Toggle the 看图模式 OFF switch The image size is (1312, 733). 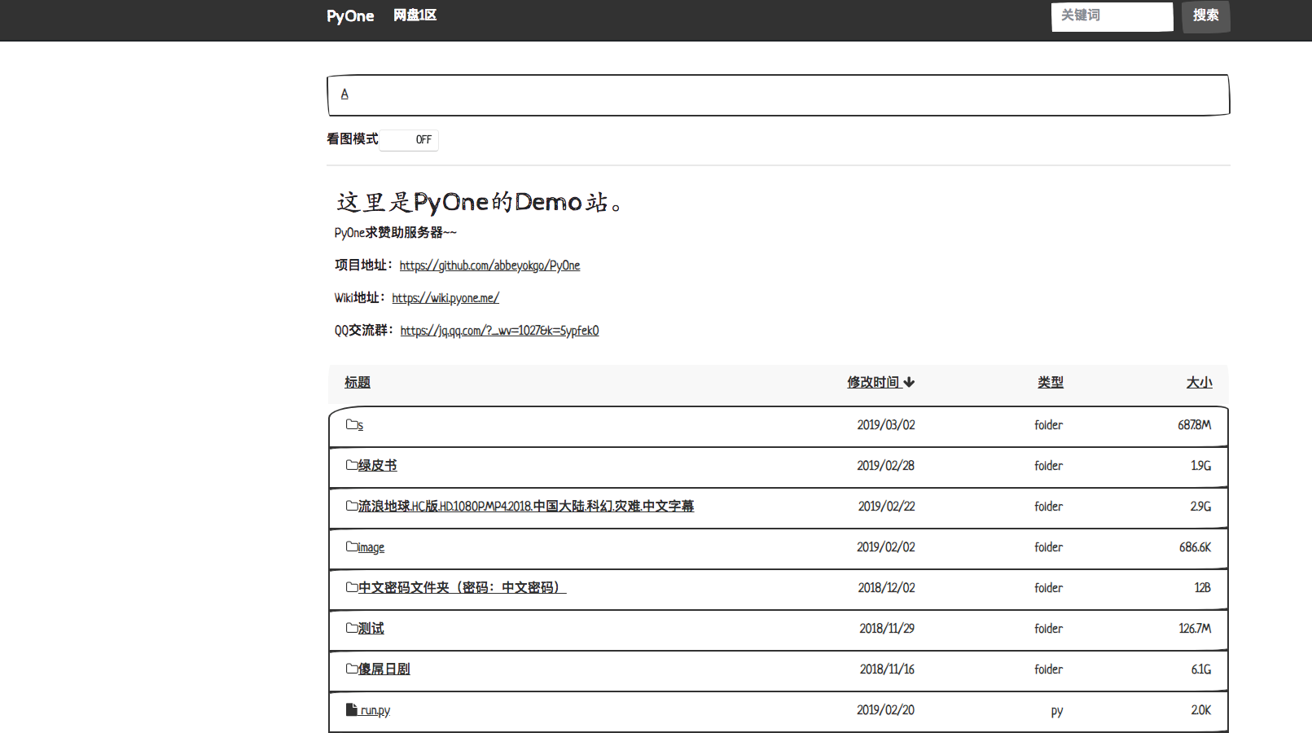pos(409,140)
